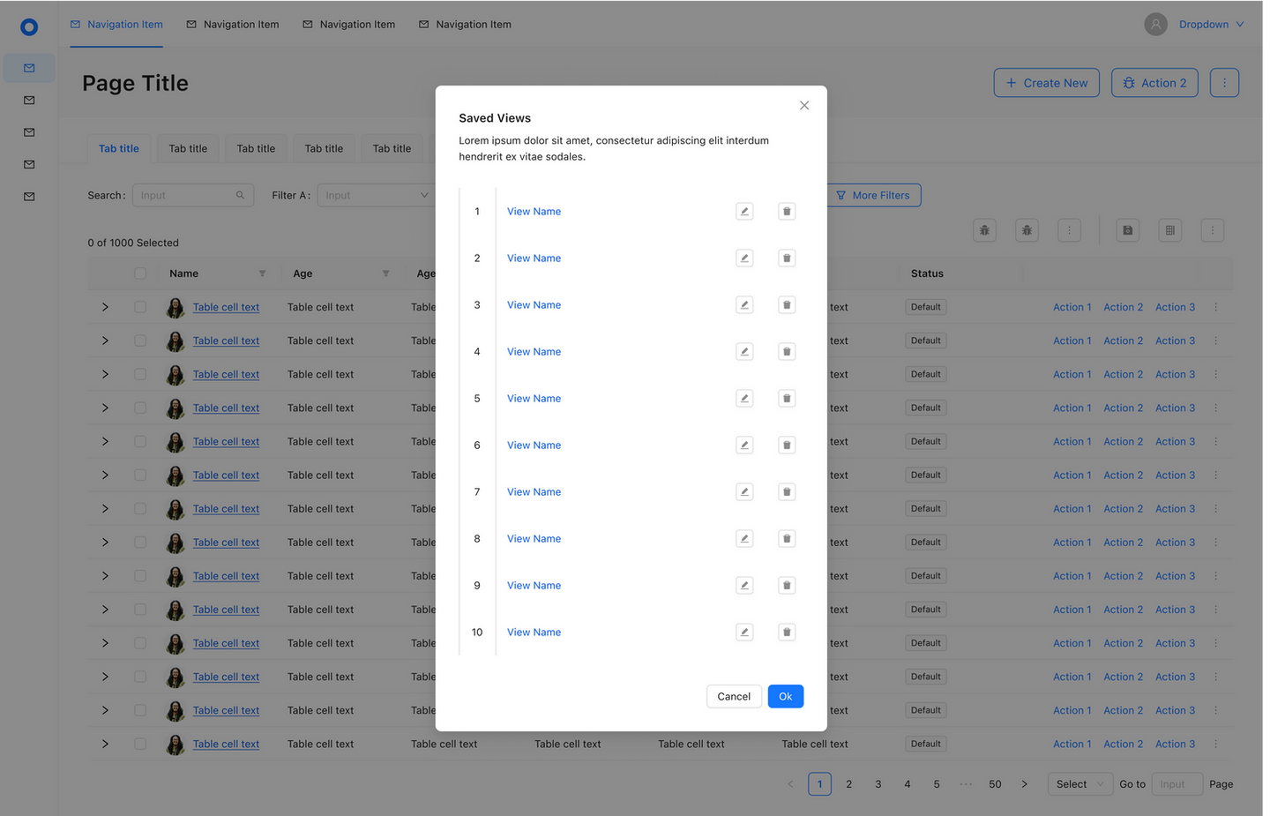Tick the checkbox in the last table row
The height and width of the screenshot is (816, 1270).
[x=140, y=744]
